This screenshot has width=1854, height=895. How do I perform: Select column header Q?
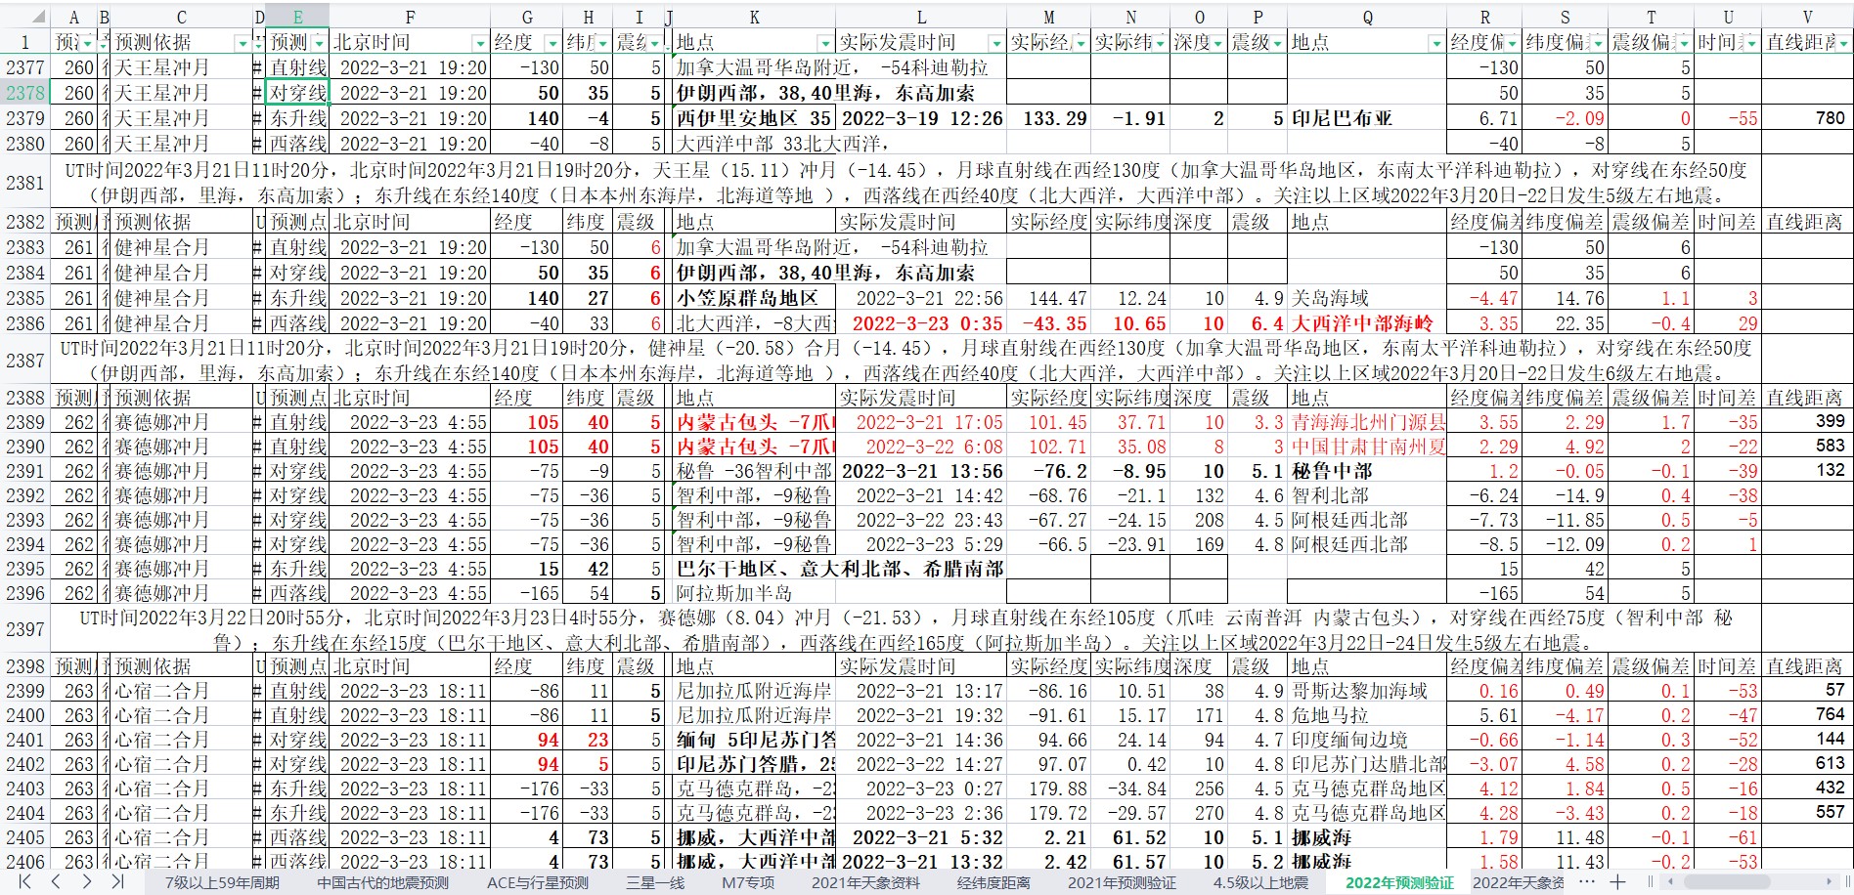[x=1367, y=17]
